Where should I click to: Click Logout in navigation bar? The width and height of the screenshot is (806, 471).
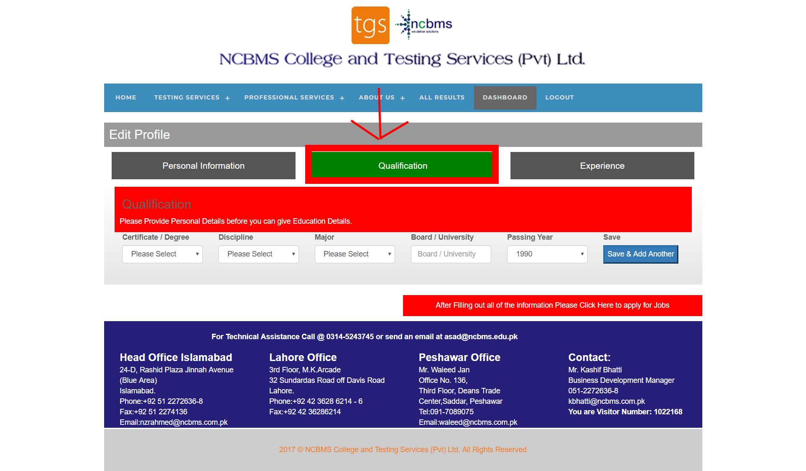(x=560, y=97)
